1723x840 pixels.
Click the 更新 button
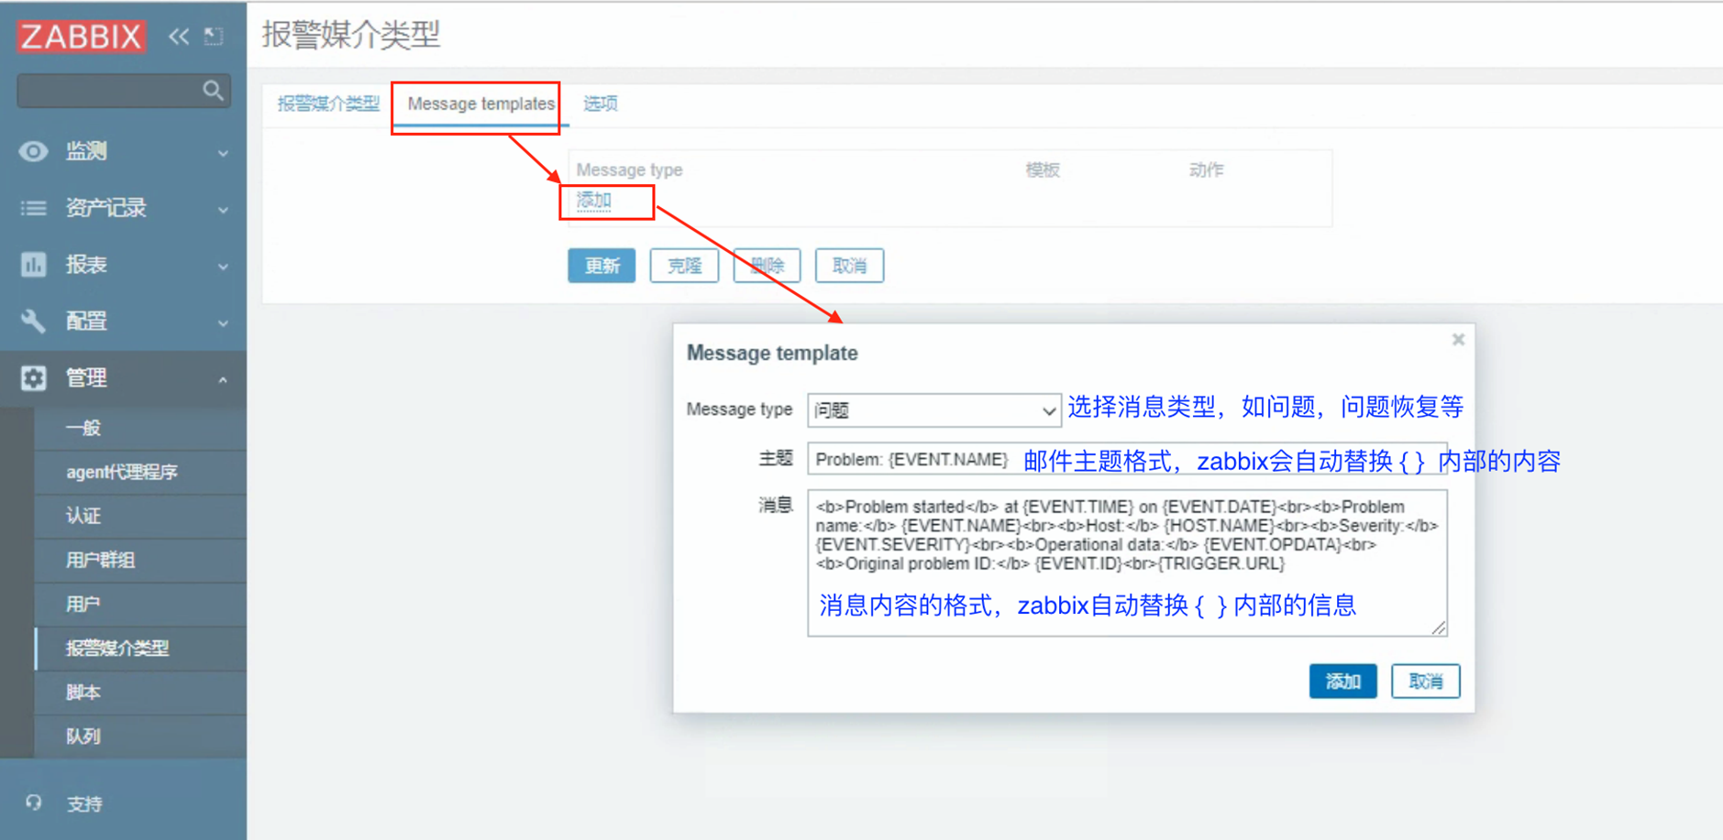[602, 266]
